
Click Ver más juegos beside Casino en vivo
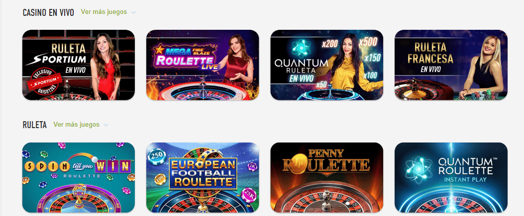coord(104,12)
